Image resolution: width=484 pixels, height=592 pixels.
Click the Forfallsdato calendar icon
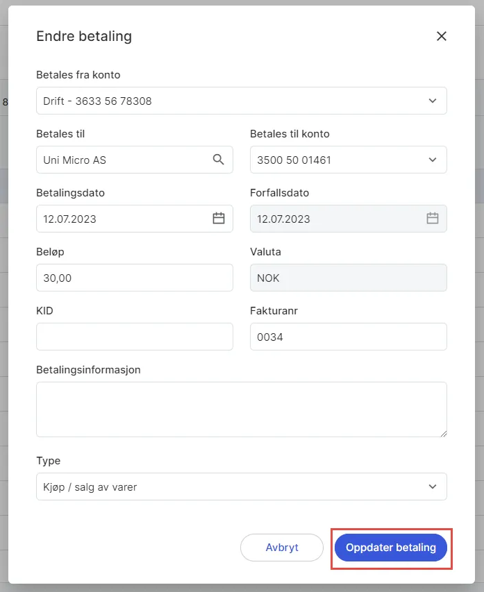click(x=433, y=219)
